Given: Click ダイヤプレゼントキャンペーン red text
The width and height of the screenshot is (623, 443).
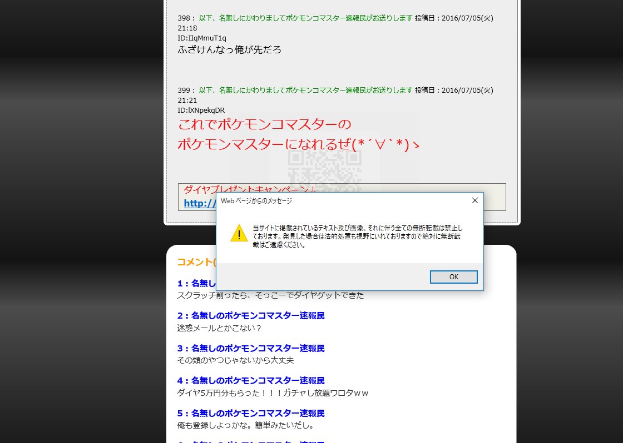Looking at the screenshot, I should point(249,189).
